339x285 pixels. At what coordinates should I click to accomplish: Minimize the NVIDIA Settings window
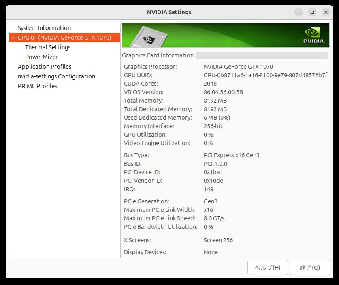(298, 12)
